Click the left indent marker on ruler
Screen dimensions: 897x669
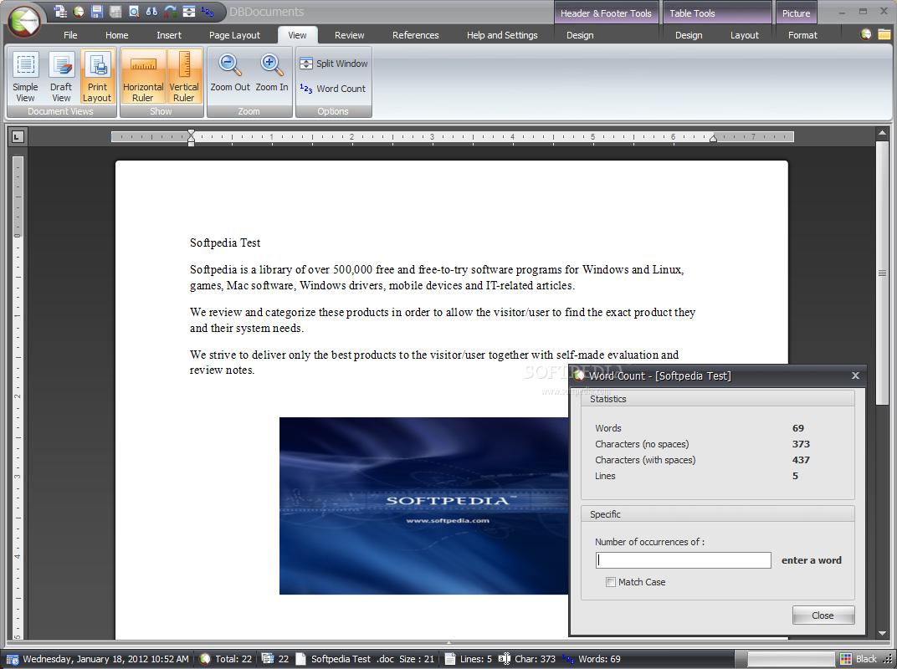[191, 137]
